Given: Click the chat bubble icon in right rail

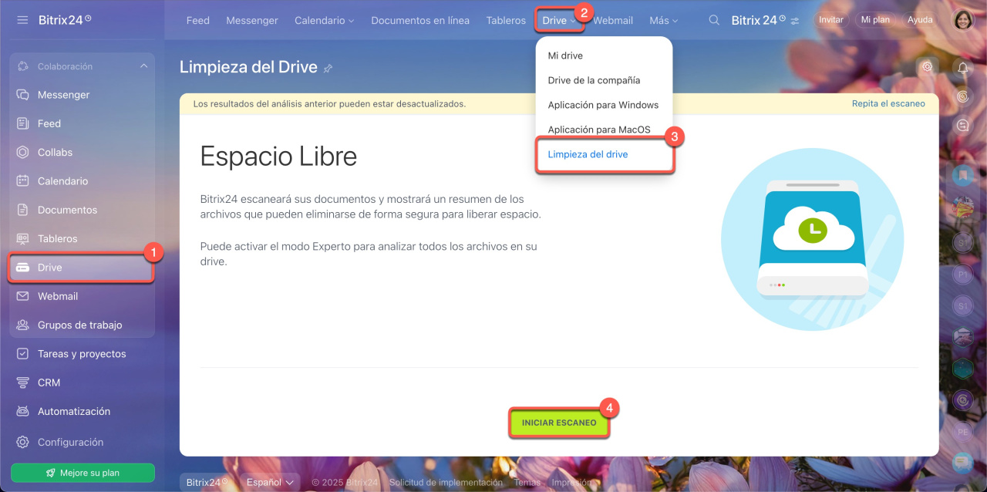Looking at the screenshot, I should (963, 125).
